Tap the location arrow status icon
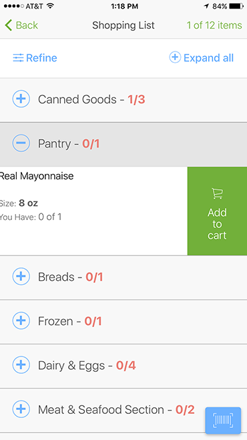Image resolution: width=247 pixels, height=440 pixels. [207, 6]
